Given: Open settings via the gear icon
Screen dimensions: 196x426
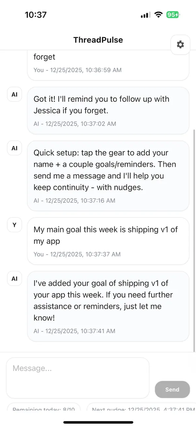Looking at the screenshot, I should [x=180, y=45].
